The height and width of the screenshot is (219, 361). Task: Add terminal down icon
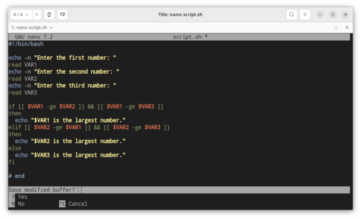click(63, 15)
